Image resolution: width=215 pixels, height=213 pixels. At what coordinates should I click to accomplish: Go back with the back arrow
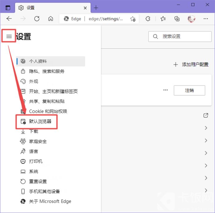9,19
